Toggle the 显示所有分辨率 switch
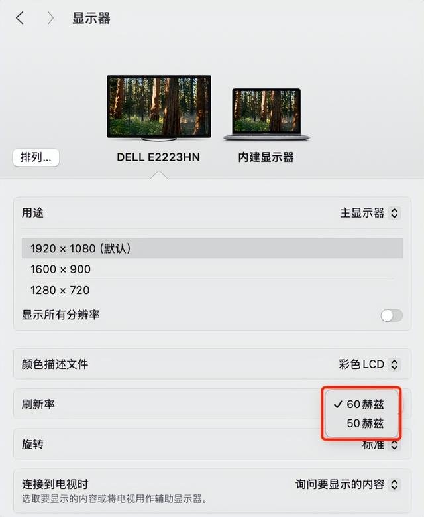Image resolution: width=424 pixels, height=517 pixels. [x=392, y=315]
